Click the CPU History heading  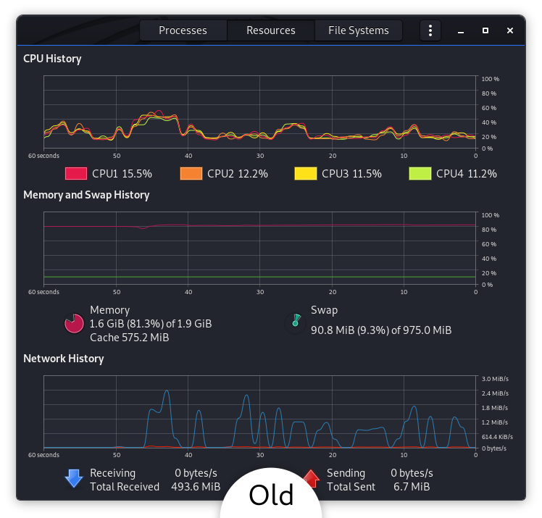(52, 59)
